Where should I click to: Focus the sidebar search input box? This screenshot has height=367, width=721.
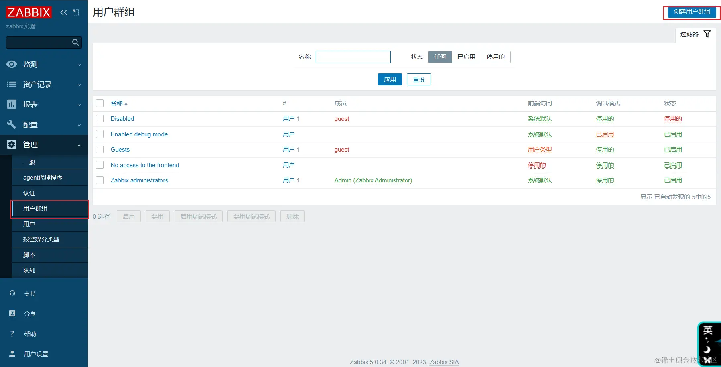pos(44,43)
